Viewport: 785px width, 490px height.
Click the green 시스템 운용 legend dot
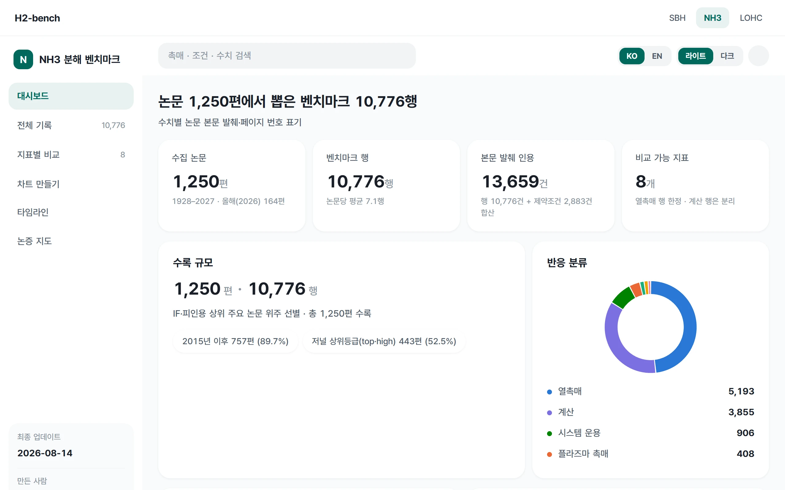[549, 434]
